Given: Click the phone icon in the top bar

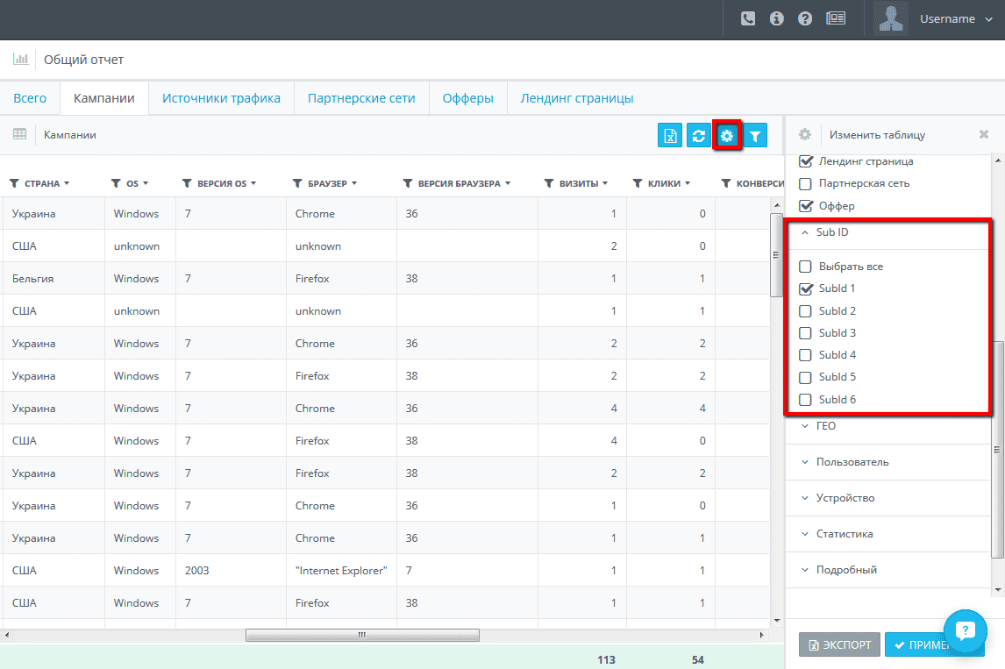Looking at the screenshot, I should tap(748, 18).
